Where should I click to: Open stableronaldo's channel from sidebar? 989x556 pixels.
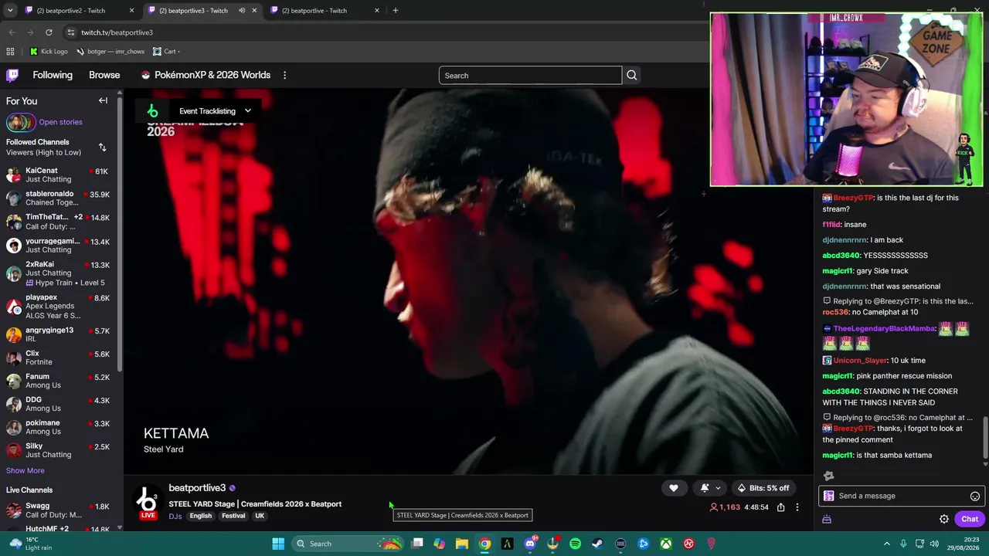[59, 198]
